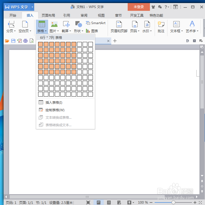
Task: Switch to the 开始 tab
Action: 13,16
